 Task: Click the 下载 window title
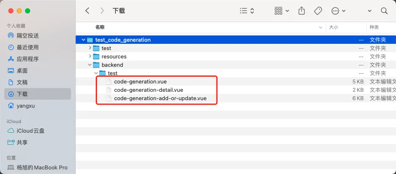pos(119,11)
